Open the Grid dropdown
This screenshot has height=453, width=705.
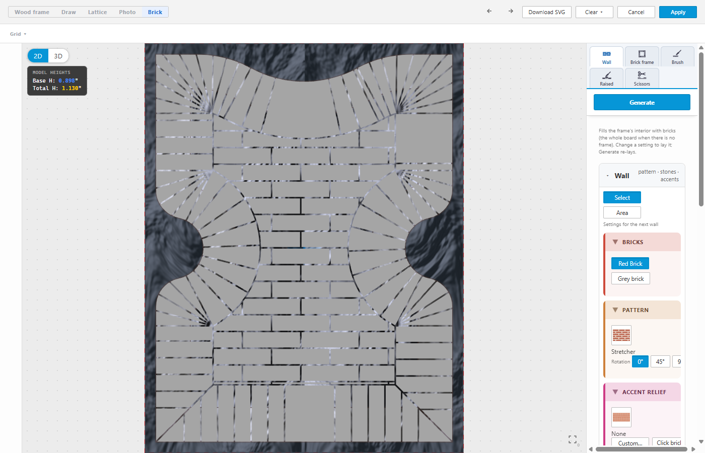click(x=18, y=34)
